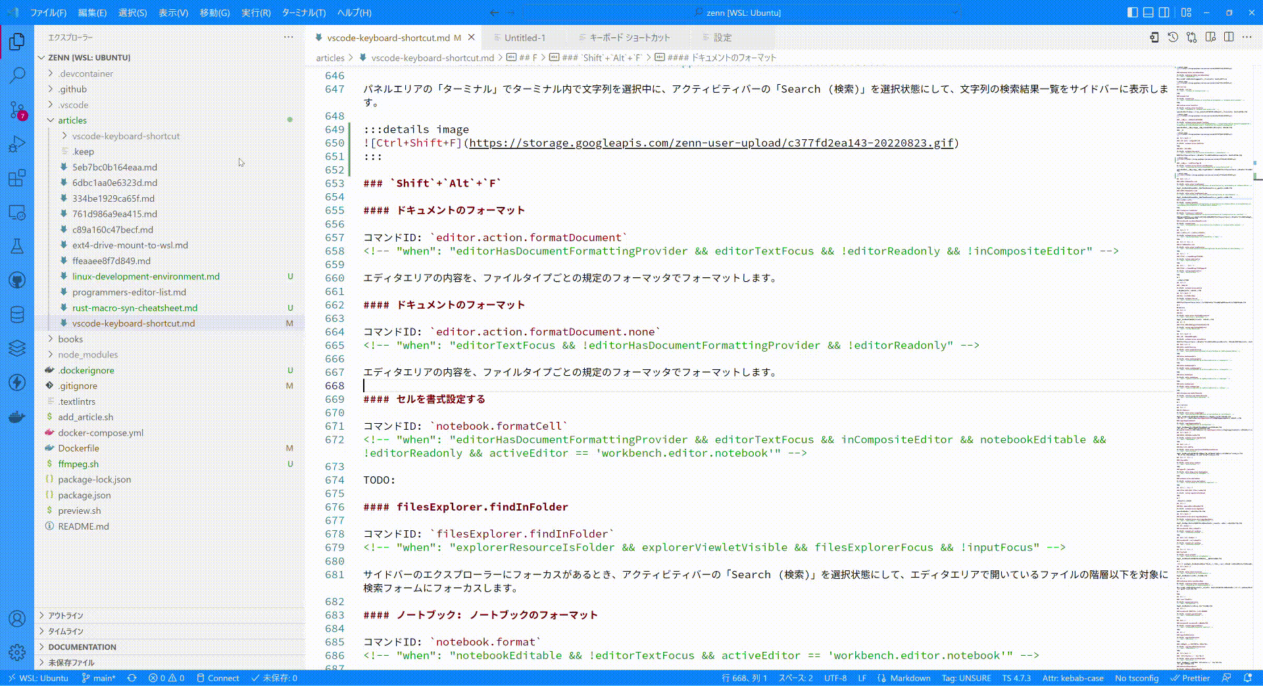Switch to the キーボード ショートカット tab
This screenshot has height=686, width=1263.
(x=630, y=38)
